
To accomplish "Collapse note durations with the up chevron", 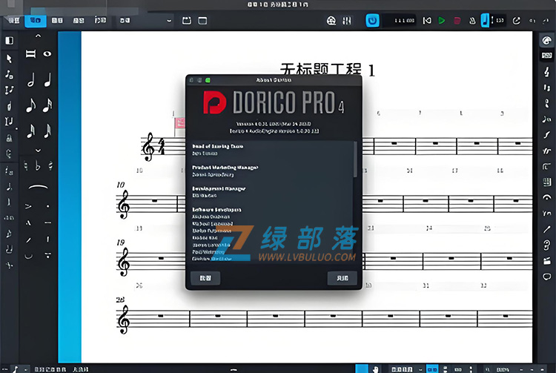I will tap(38, 36).
